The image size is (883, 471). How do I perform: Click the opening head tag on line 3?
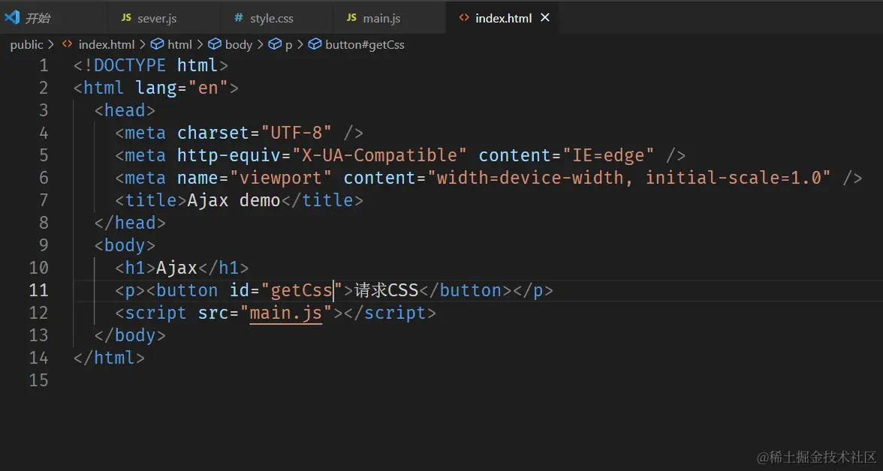125,110
